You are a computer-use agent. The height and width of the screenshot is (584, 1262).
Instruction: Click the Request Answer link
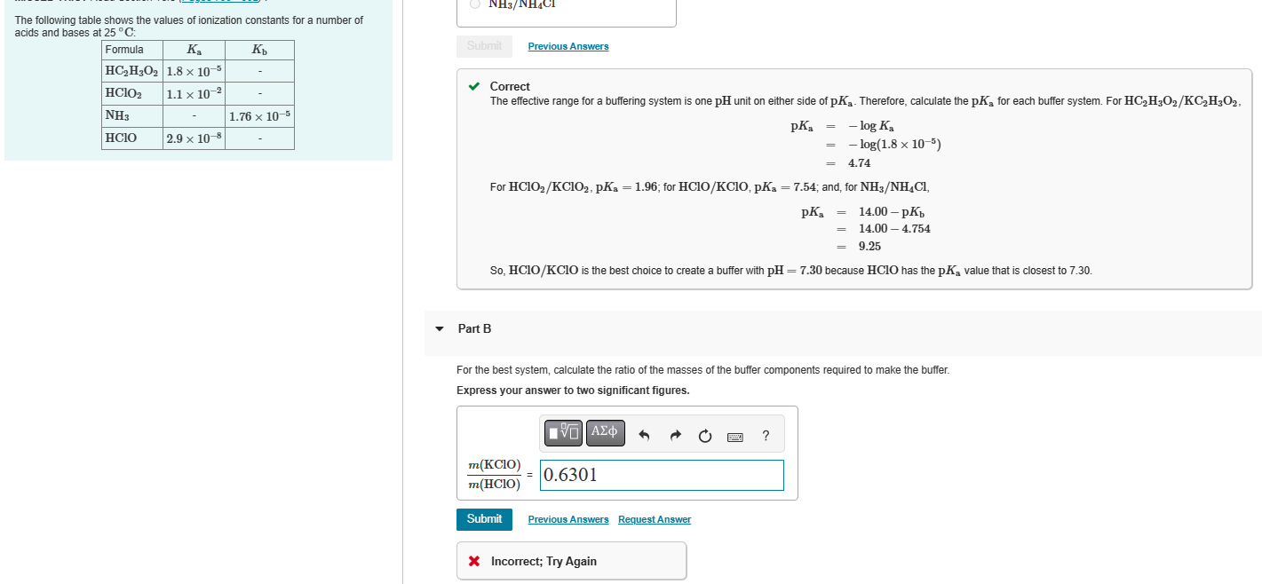click(655, 519)
